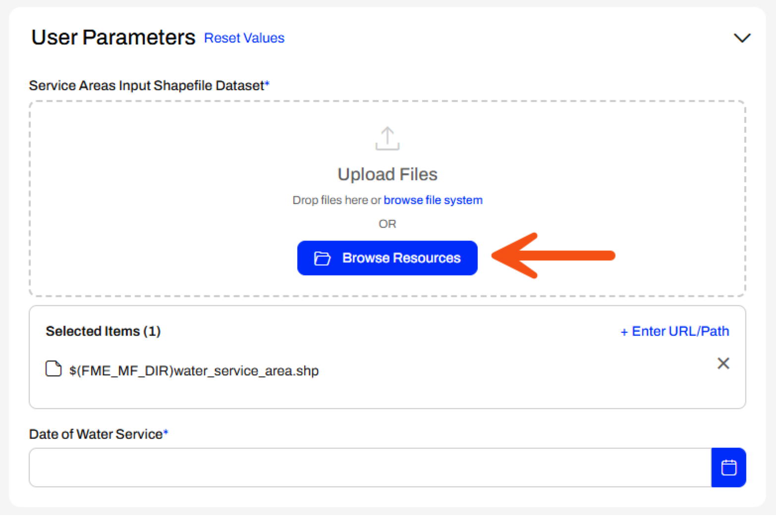The height and width of the screenshot is (521, 776).
Task: Click the orange arrow pointing at Browse Resources
Action: (x=553, y=256)
